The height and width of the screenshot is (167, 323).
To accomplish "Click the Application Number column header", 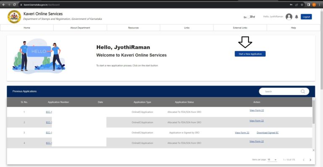I will [x=58, y=102].
